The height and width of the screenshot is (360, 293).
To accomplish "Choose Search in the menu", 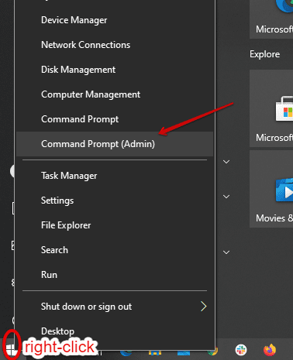I will pyautogui.click(x=115, y=250).
